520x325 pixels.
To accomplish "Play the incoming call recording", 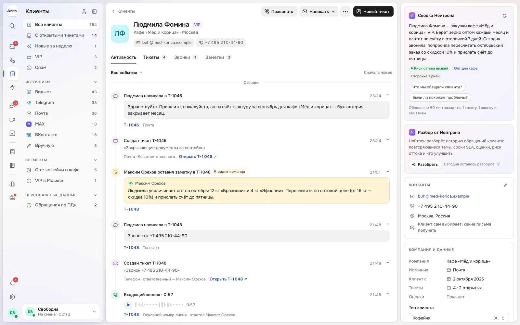I will [x=128, y=305].
